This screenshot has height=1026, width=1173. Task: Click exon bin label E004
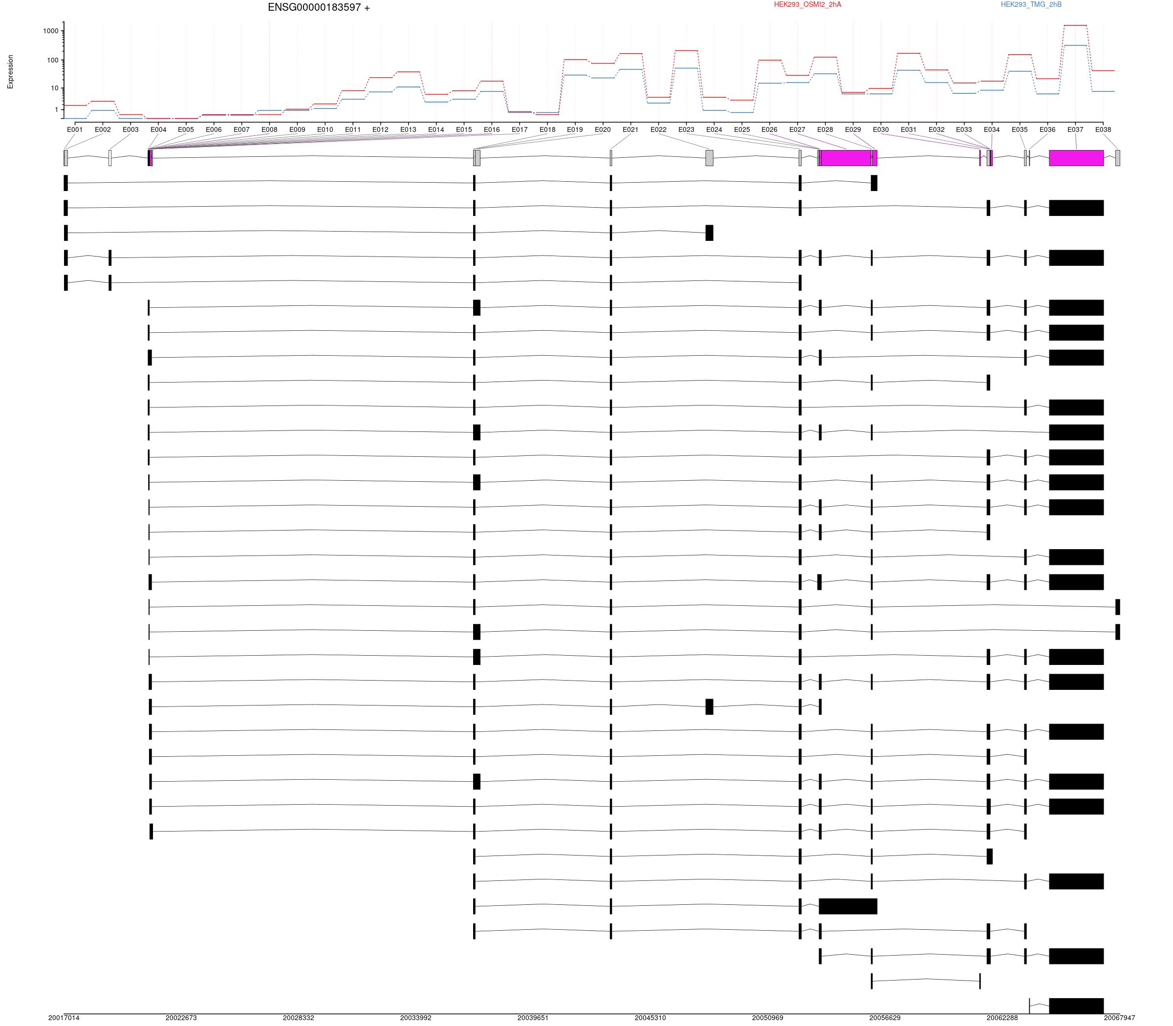click(x=159, y=130)
